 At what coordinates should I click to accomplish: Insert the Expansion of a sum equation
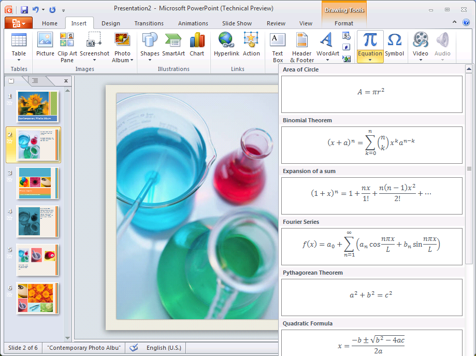click(371, 195)
